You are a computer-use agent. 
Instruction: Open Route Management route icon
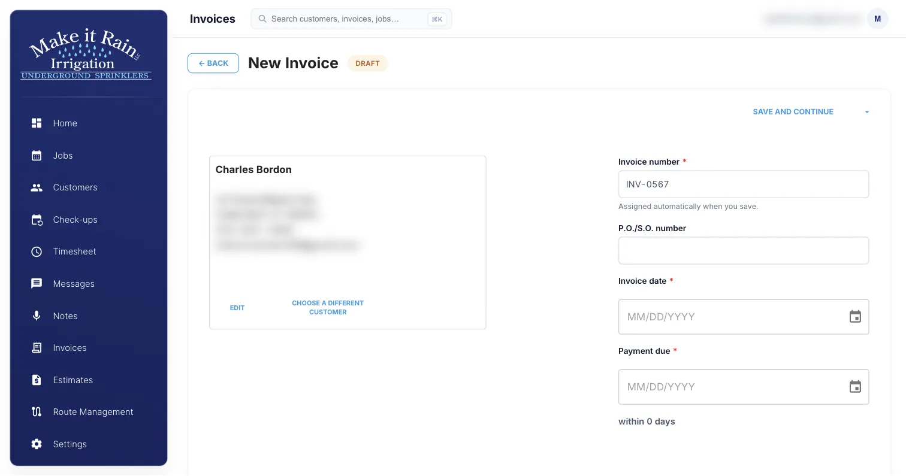(37, 412)
